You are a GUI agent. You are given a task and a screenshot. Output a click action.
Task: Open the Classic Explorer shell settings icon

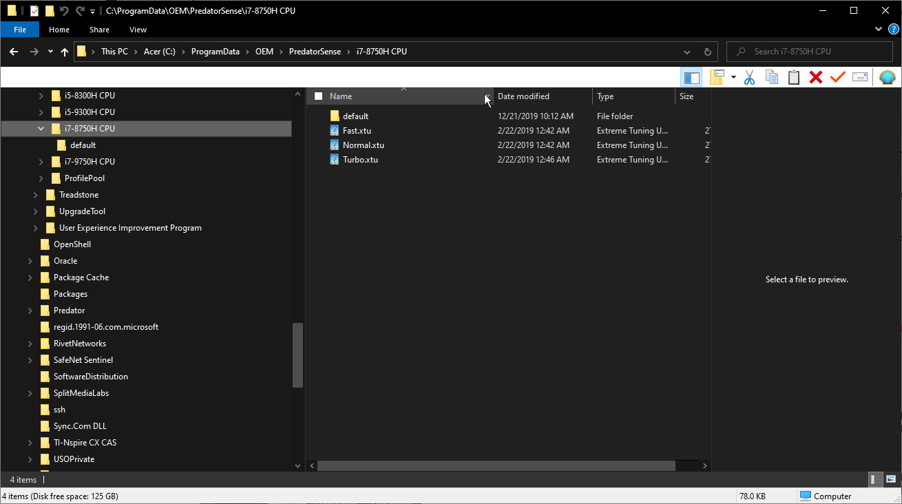(x=888, y=77)
